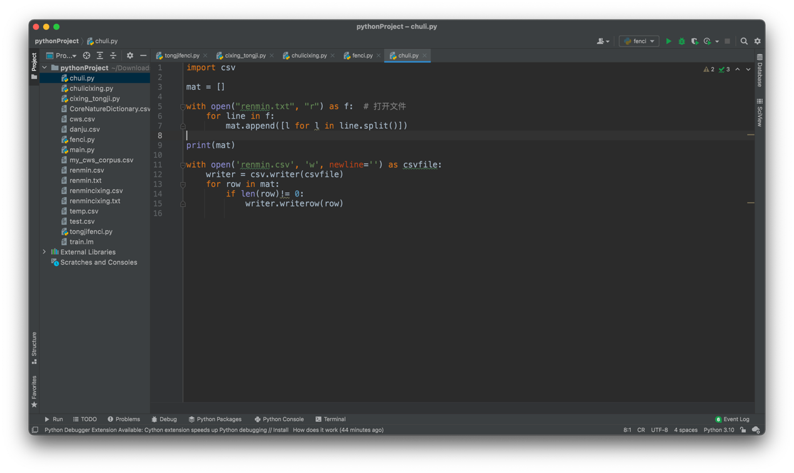Change the UTF-8 file encoding
The image size is (794, 473).
(x=659, y=430)
